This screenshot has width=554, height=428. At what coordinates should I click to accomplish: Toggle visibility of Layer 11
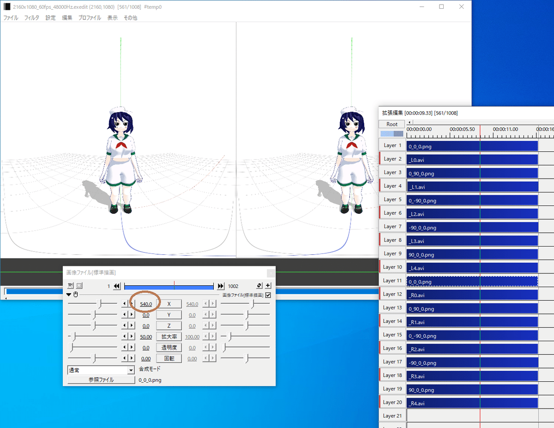[392, 281]
